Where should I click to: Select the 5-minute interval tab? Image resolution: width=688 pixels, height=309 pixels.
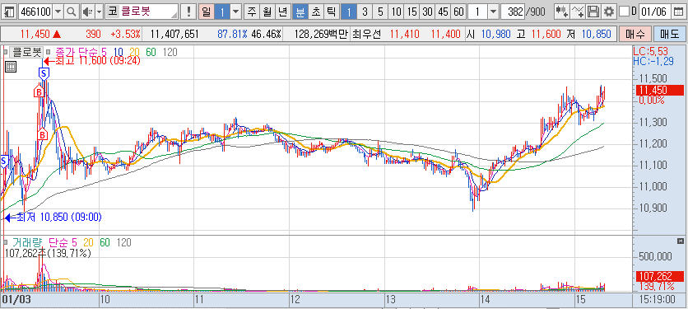pos(380,12)
